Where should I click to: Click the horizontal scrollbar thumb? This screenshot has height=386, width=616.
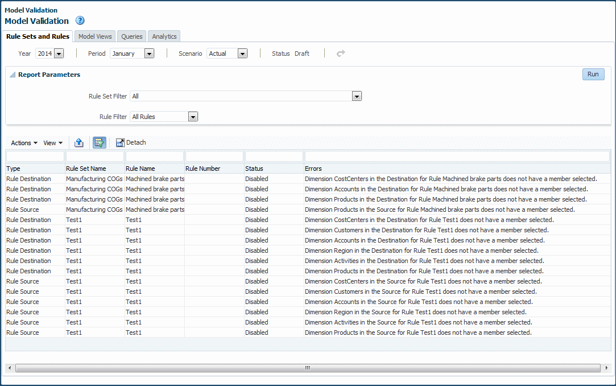(x=308, y=368)
